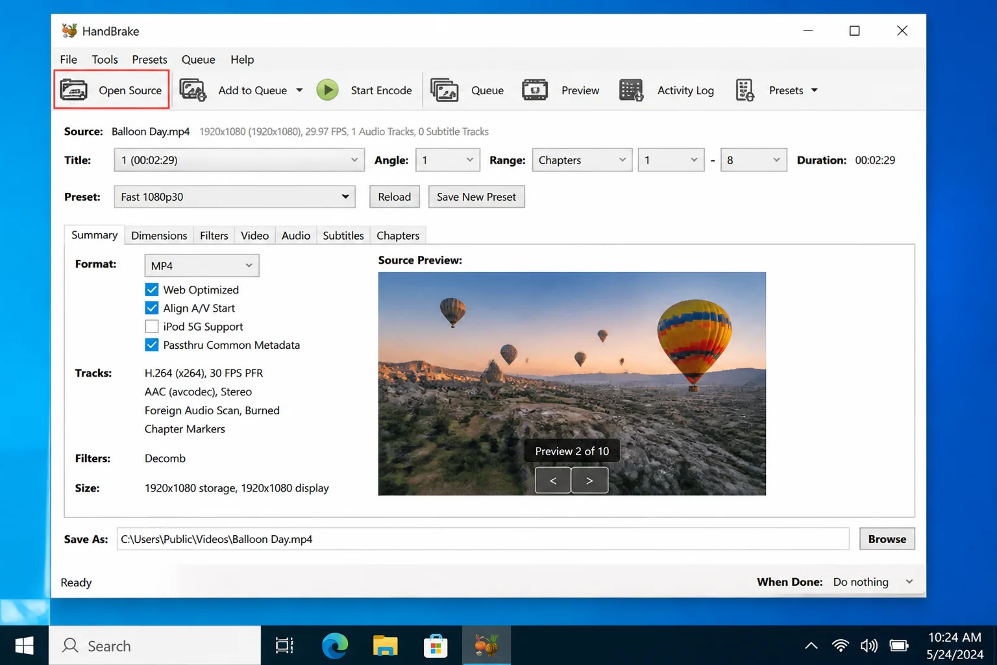Open the Format MP4 dropdown
997x665 pixels.
(x=201, y=266)
